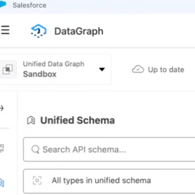Open the hamburger navigation menu
Screen dimensions: 195x195
[x=5, y=30]
